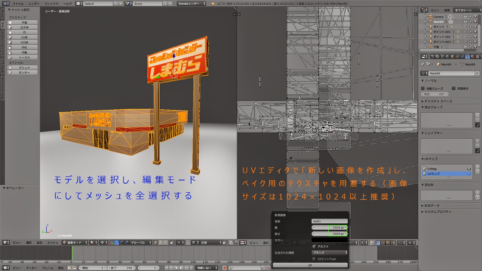The image size is (482, 271).
Task: Add a new vertex color layer
Action: (477, 192)
